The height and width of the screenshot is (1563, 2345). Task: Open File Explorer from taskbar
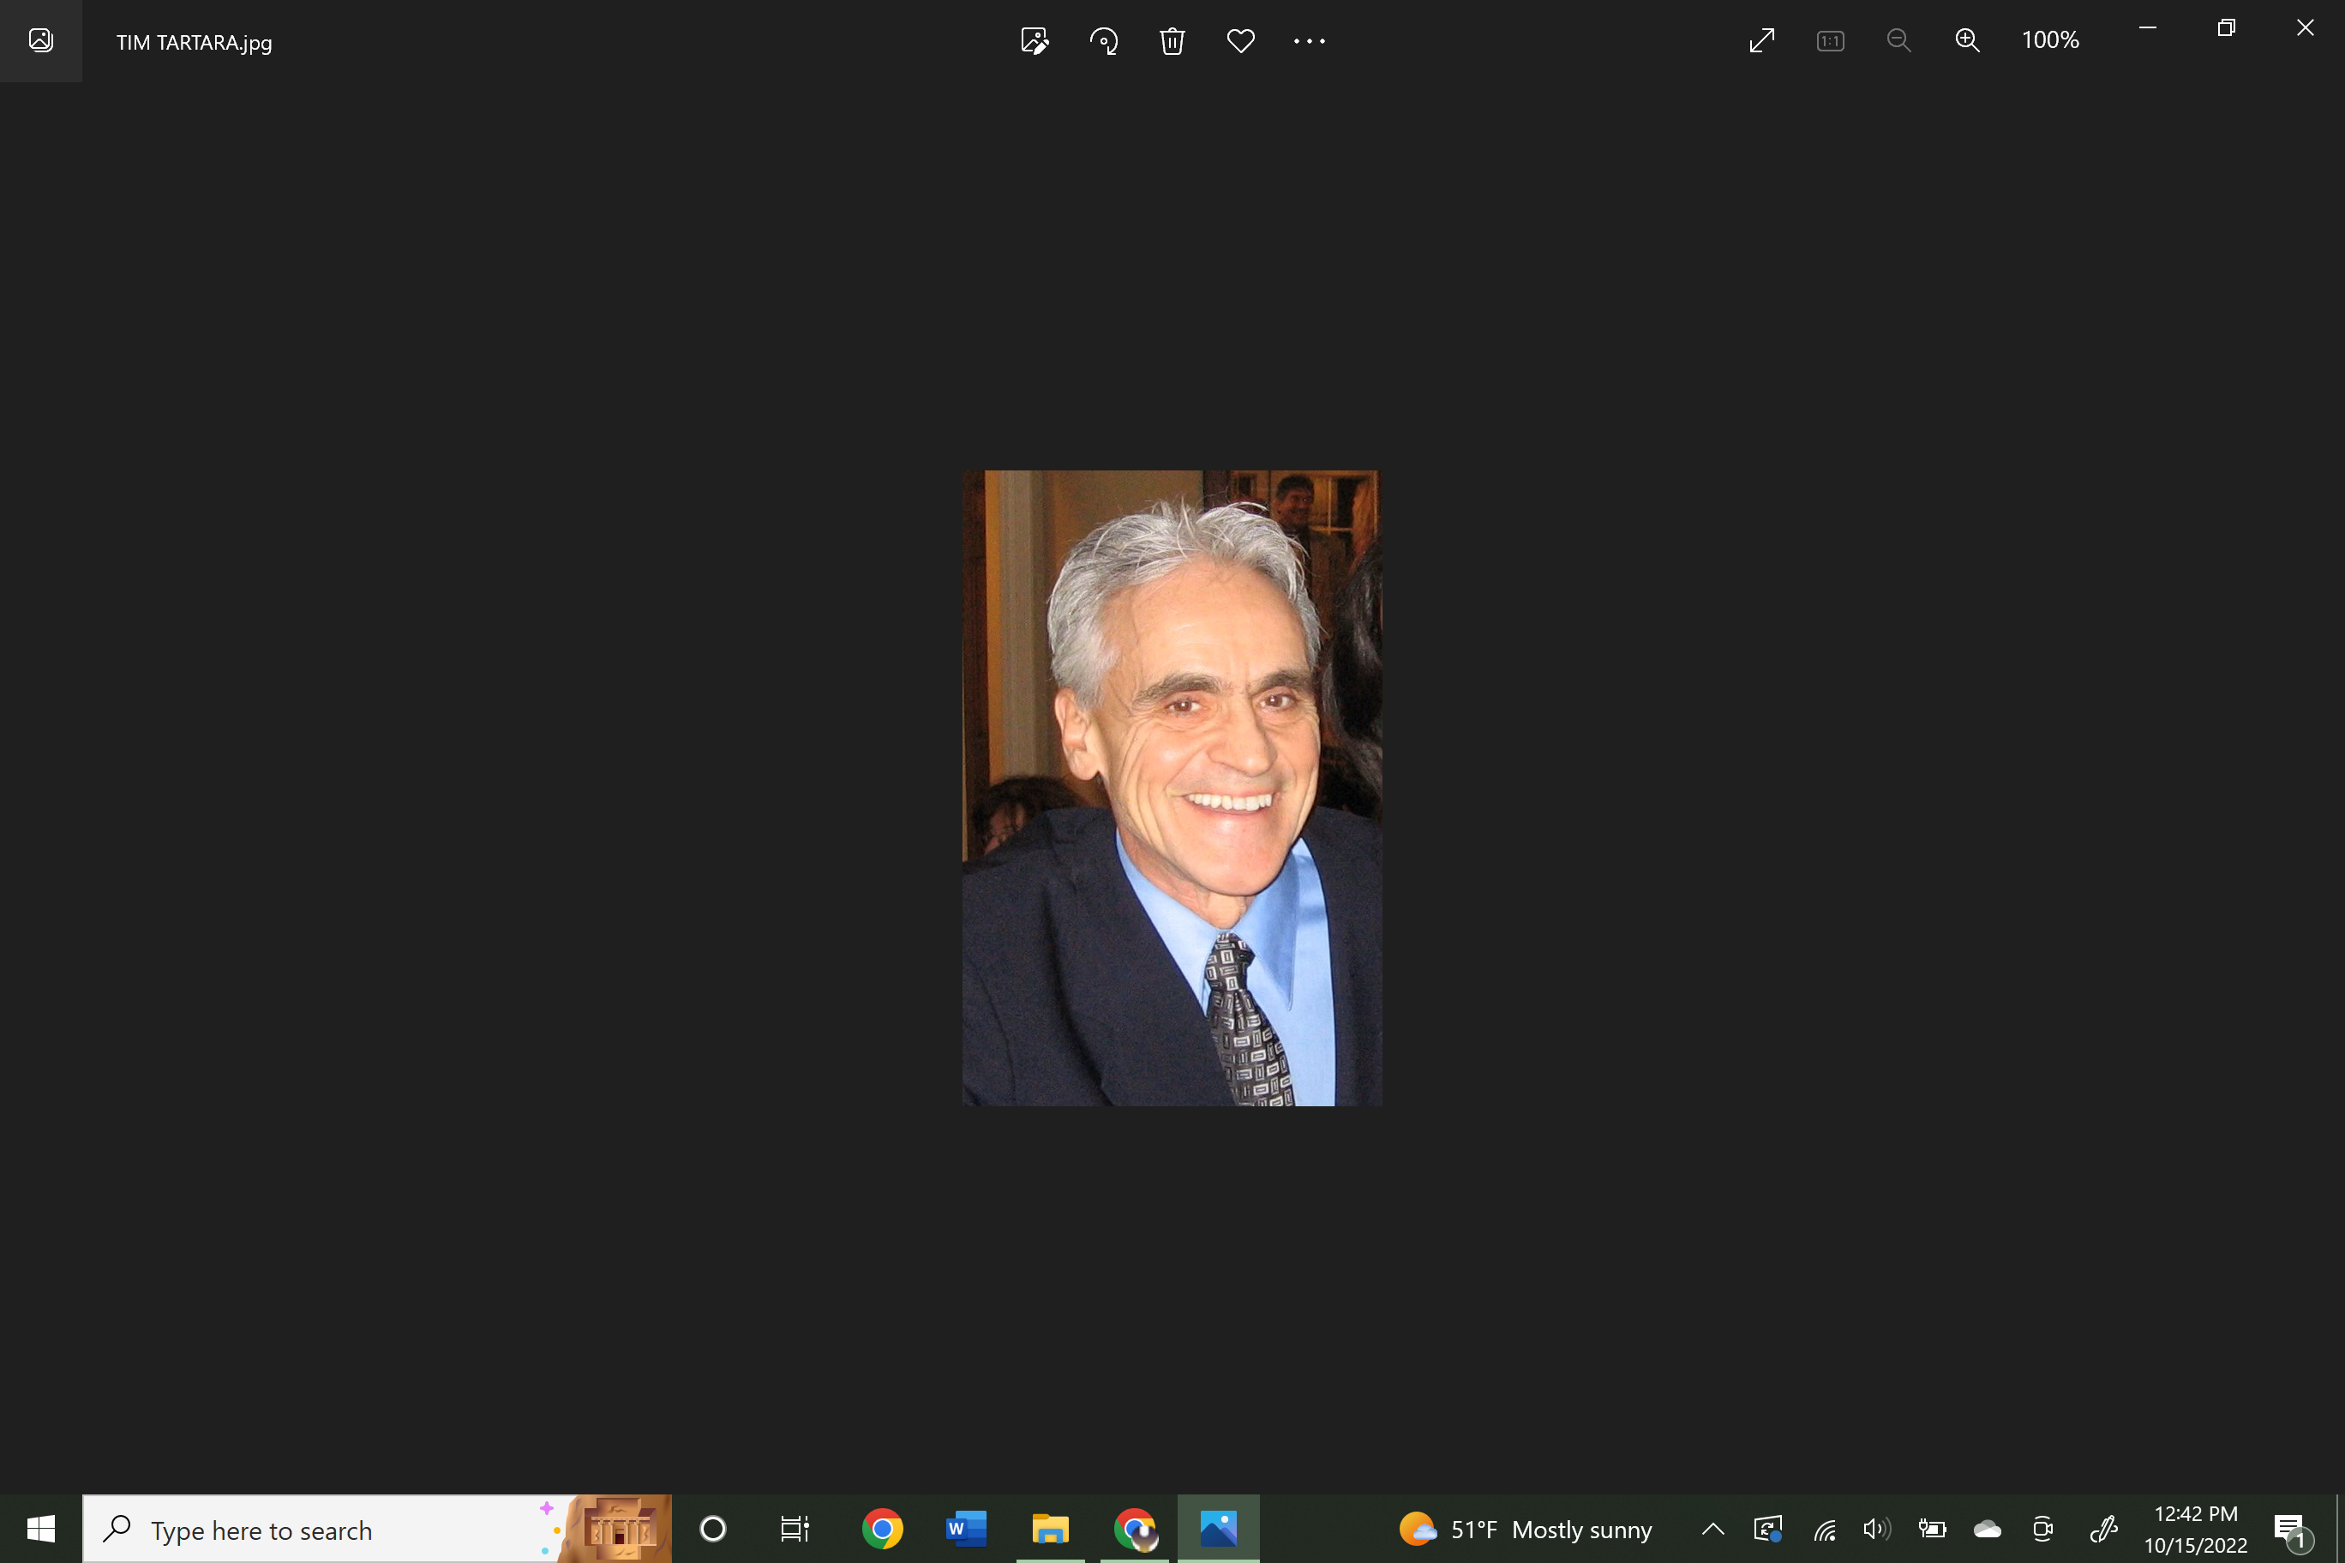coord(1050,1528)
